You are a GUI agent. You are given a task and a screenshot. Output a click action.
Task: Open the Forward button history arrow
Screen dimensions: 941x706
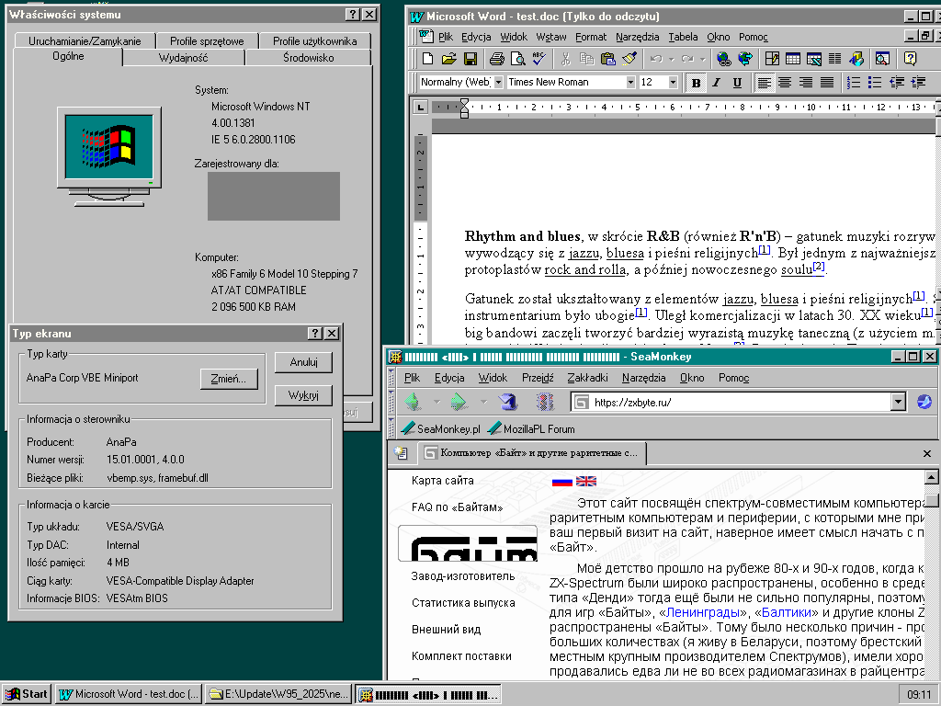coord(483,402)
